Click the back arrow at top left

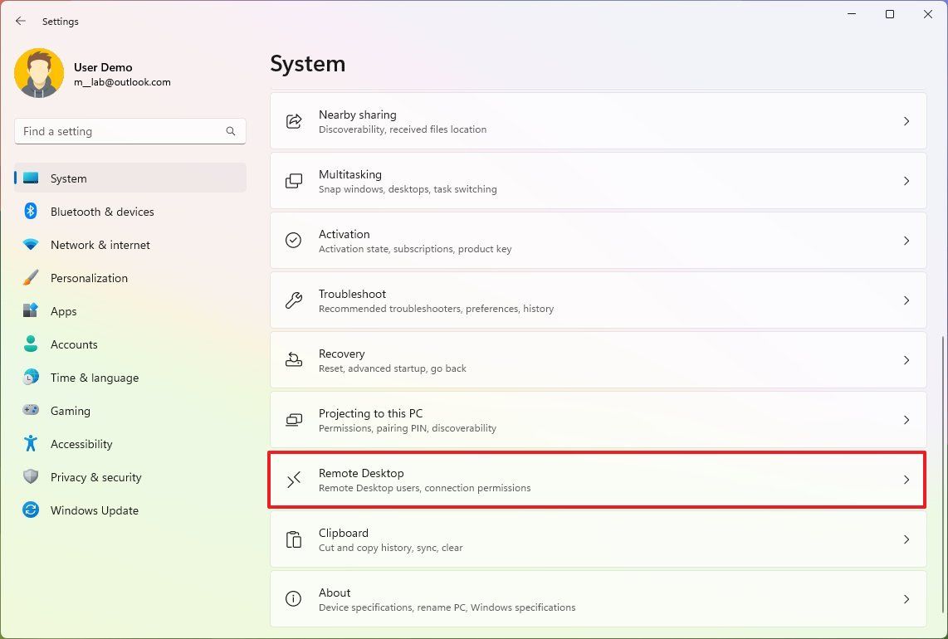tap(20, 21)
